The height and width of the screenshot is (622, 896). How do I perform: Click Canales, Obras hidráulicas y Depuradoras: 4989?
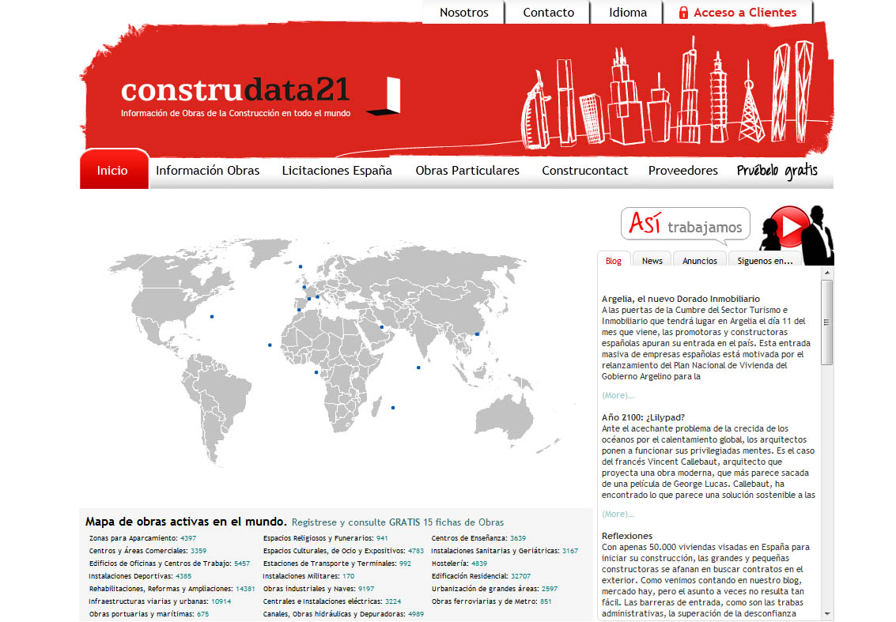(343, 614)
